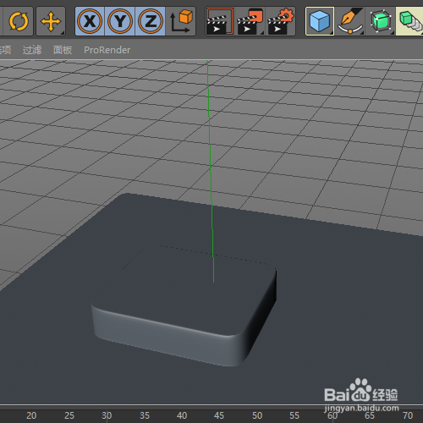Jump to frame 30 on timeline
The image size is (423, 423).
(x=107, y=415)
